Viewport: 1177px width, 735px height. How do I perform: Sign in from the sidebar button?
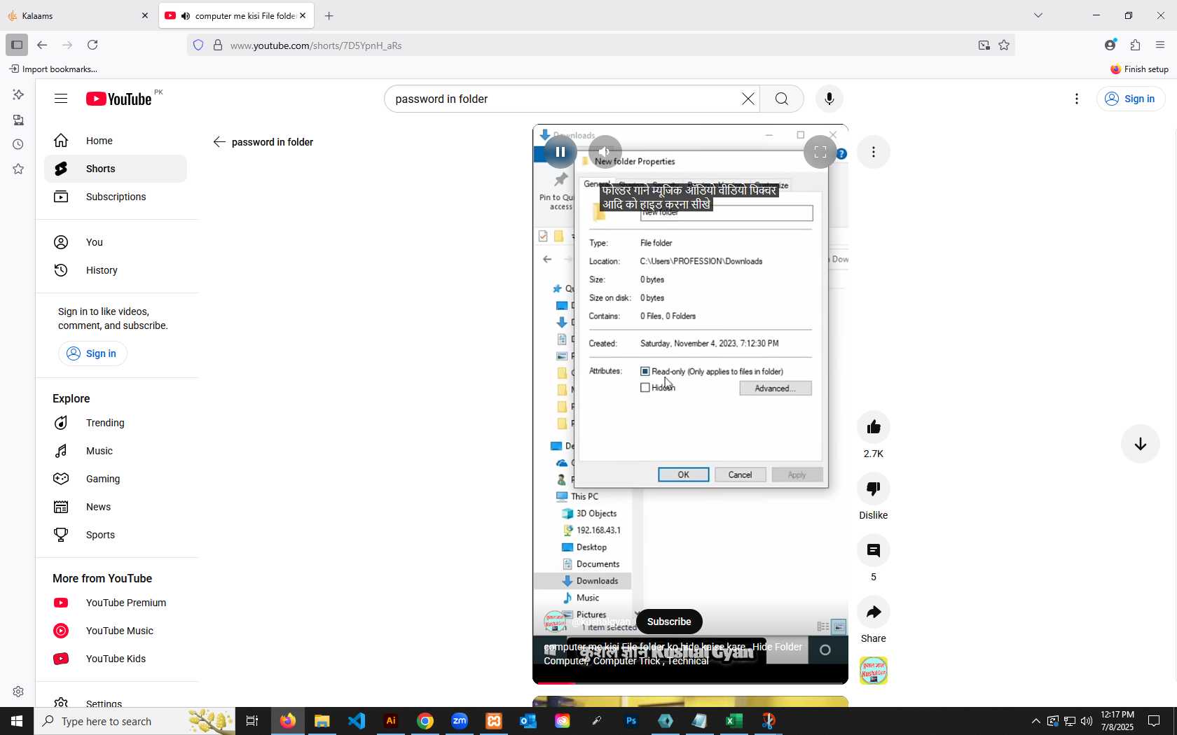(x=92, y=353)
